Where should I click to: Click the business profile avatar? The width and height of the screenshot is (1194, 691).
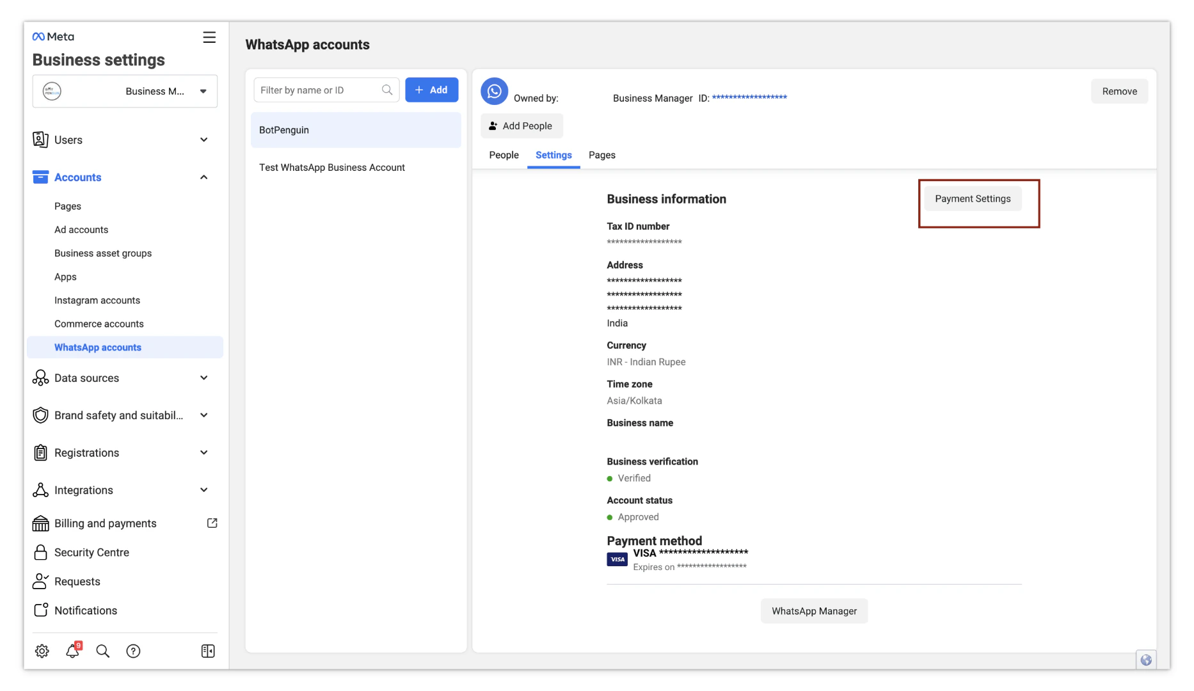[x=52, y=91]
